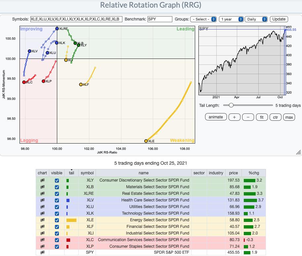This screenshot has width=302, height=256.
Task: Click XLE yellow tail color bar
Action: point(71,220)
